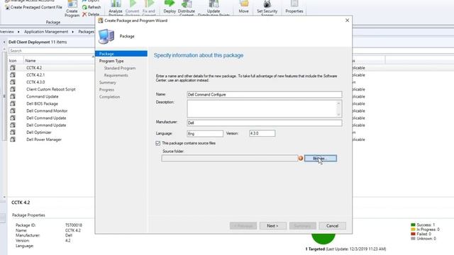This screenshot has width=454, height=255.
Task: Click the Name column header
Action: click(31, 61)
